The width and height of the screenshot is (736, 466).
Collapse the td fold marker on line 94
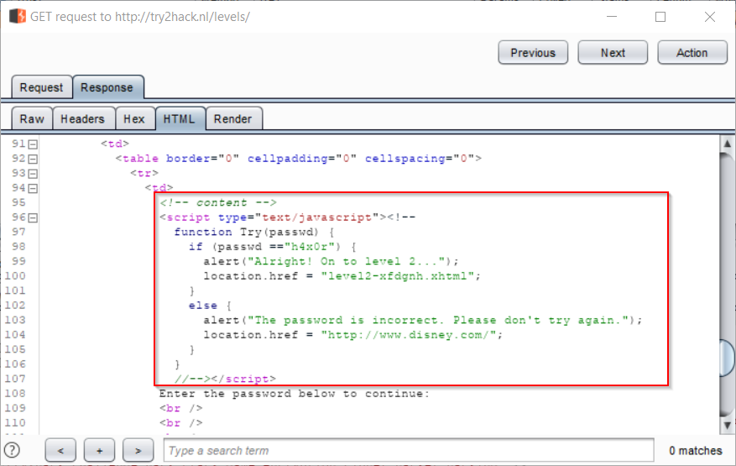tap(33, 188)
